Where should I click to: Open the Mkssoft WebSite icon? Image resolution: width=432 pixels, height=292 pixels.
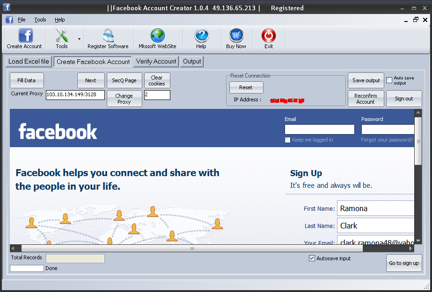pyautogui.click(x=157, y=39)
